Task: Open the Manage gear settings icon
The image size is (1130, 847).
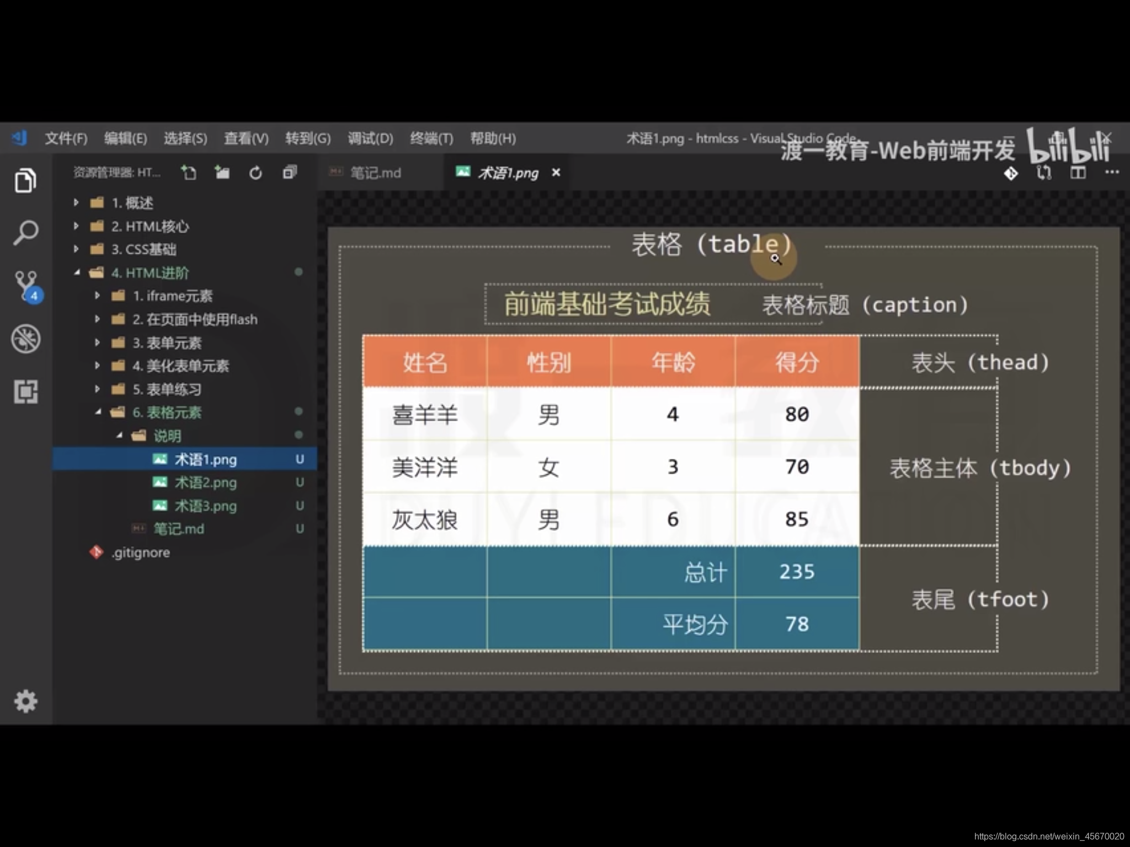Action: pyautogui.click(x=25, y=701)
